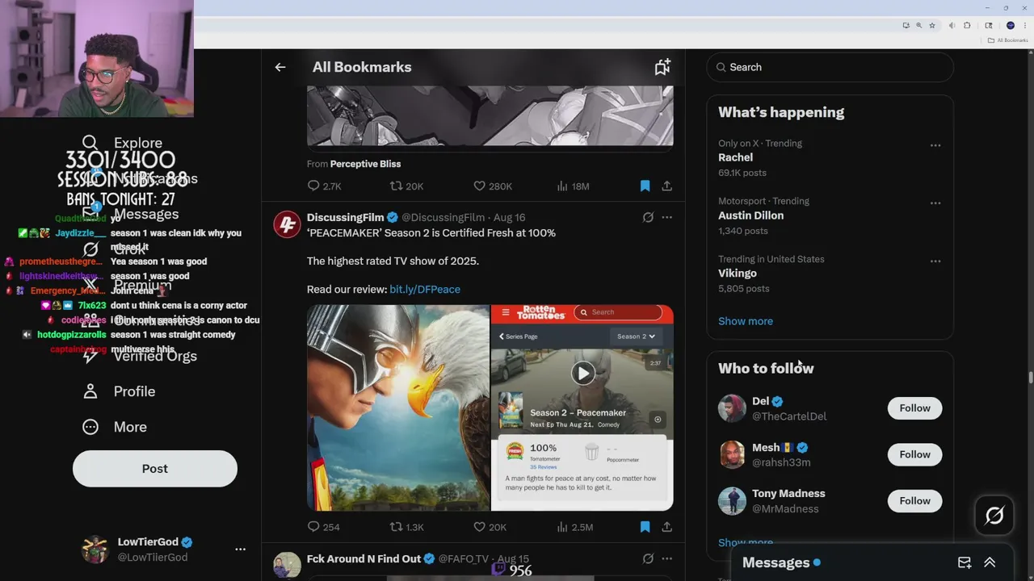Image resolution: width=1034 pixels, height=581 pixels.
Task: Open Messages in the sidebar
Action: point(131,214)
